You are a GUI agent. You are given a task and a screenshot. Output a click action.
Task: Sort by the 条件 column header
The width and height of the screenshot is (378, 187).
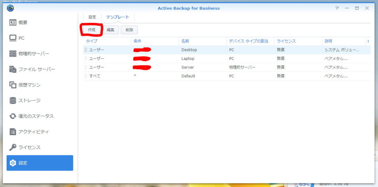coord(155,41)
